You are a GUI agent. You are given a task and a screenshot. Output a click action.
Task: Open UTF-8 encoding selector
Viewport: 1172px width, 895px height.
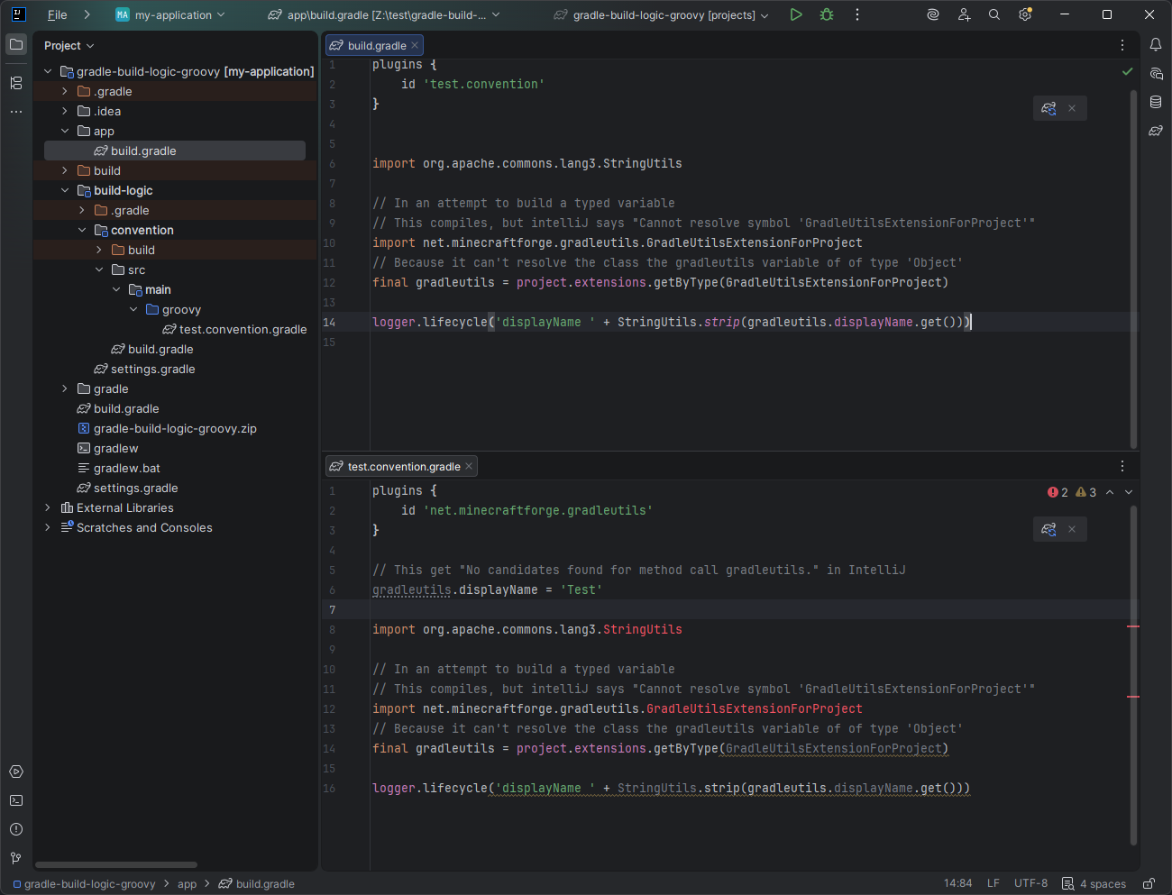point(1030,883)
